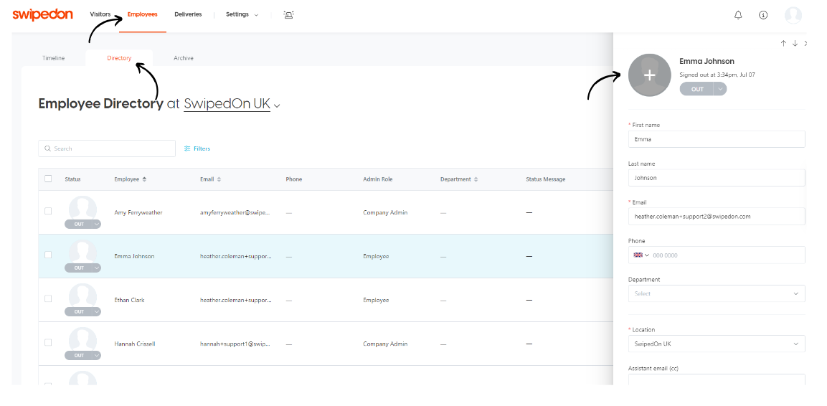The image size is (827, 406).
Task: Click into the employee Search field
Action: pos(108,148)
